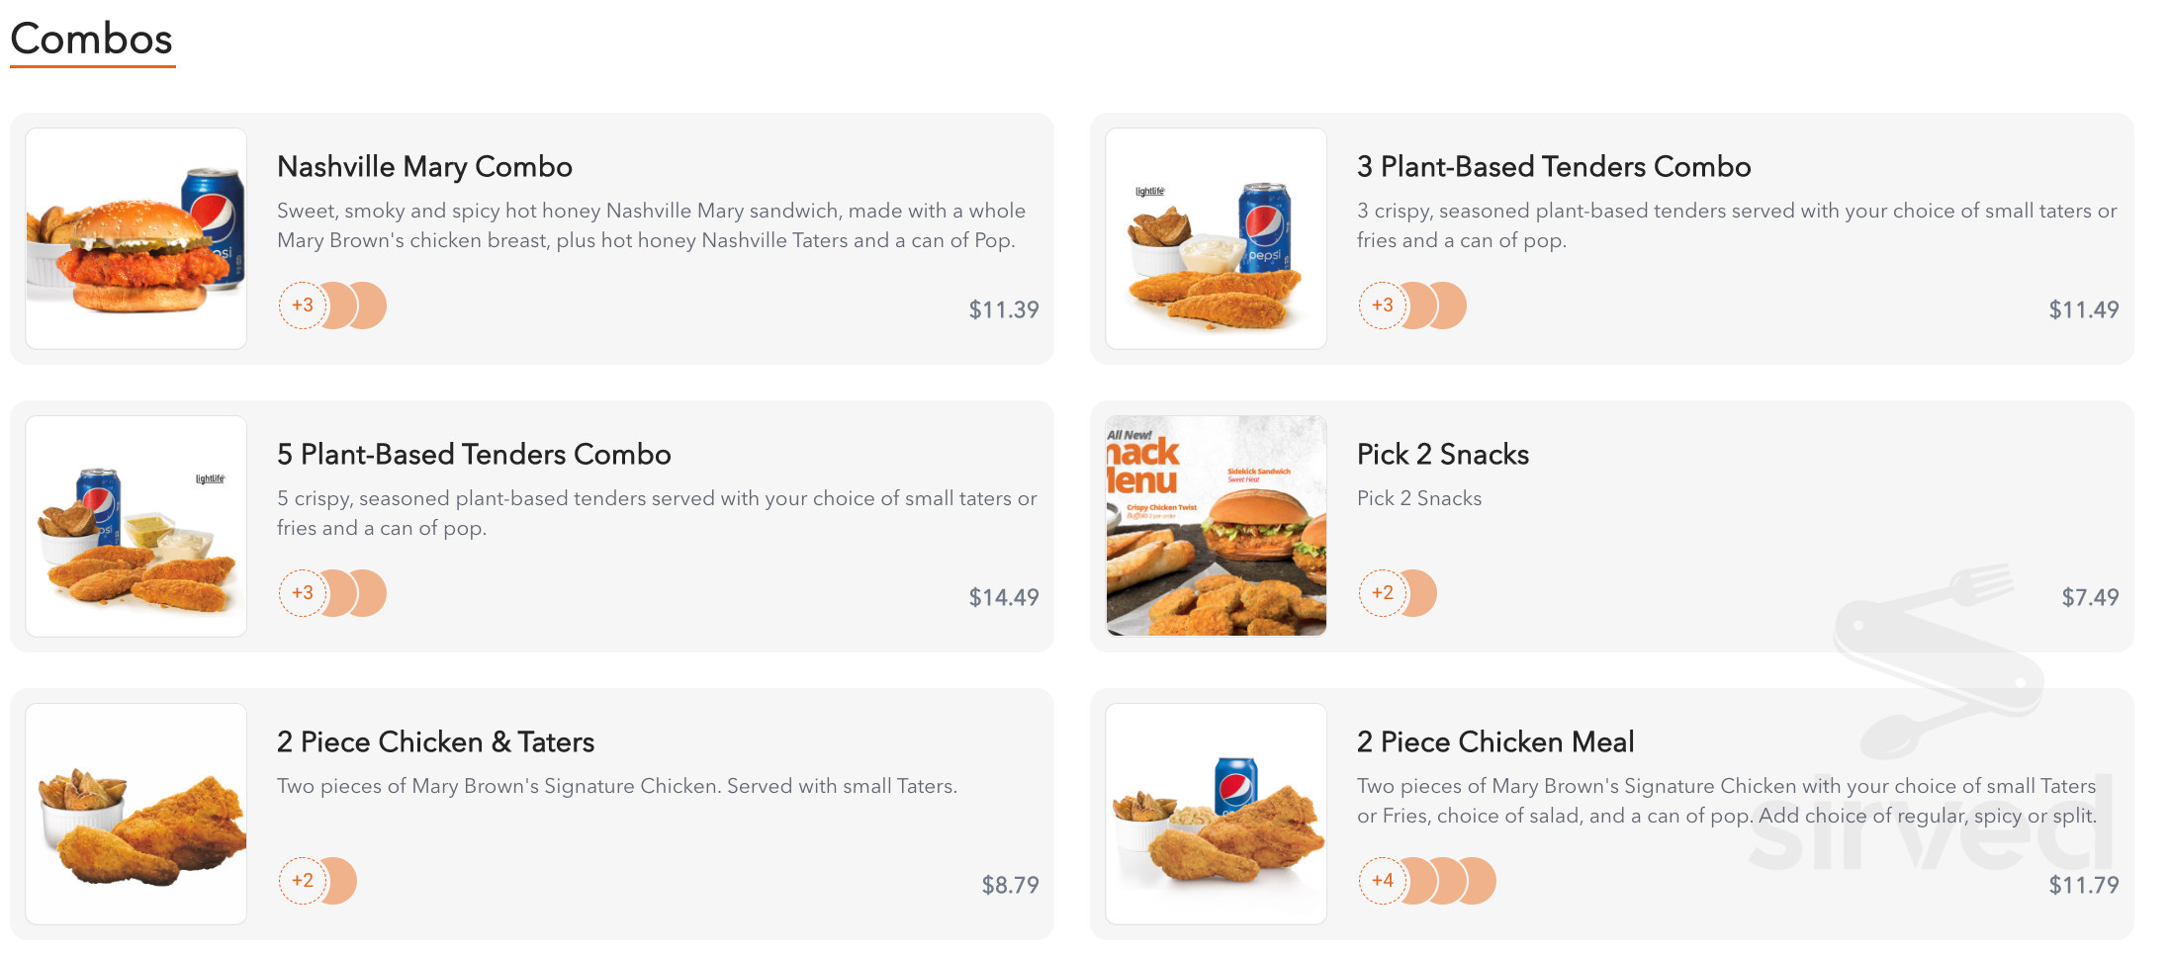This screenshot has width=2171, height=954.
Task: Click the +3 badge under Nashville Mary Combo
Action: tap(303, 305)
